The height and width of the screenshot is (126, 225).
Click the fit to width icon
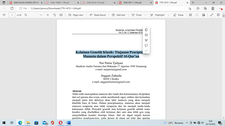coord(61,15)
